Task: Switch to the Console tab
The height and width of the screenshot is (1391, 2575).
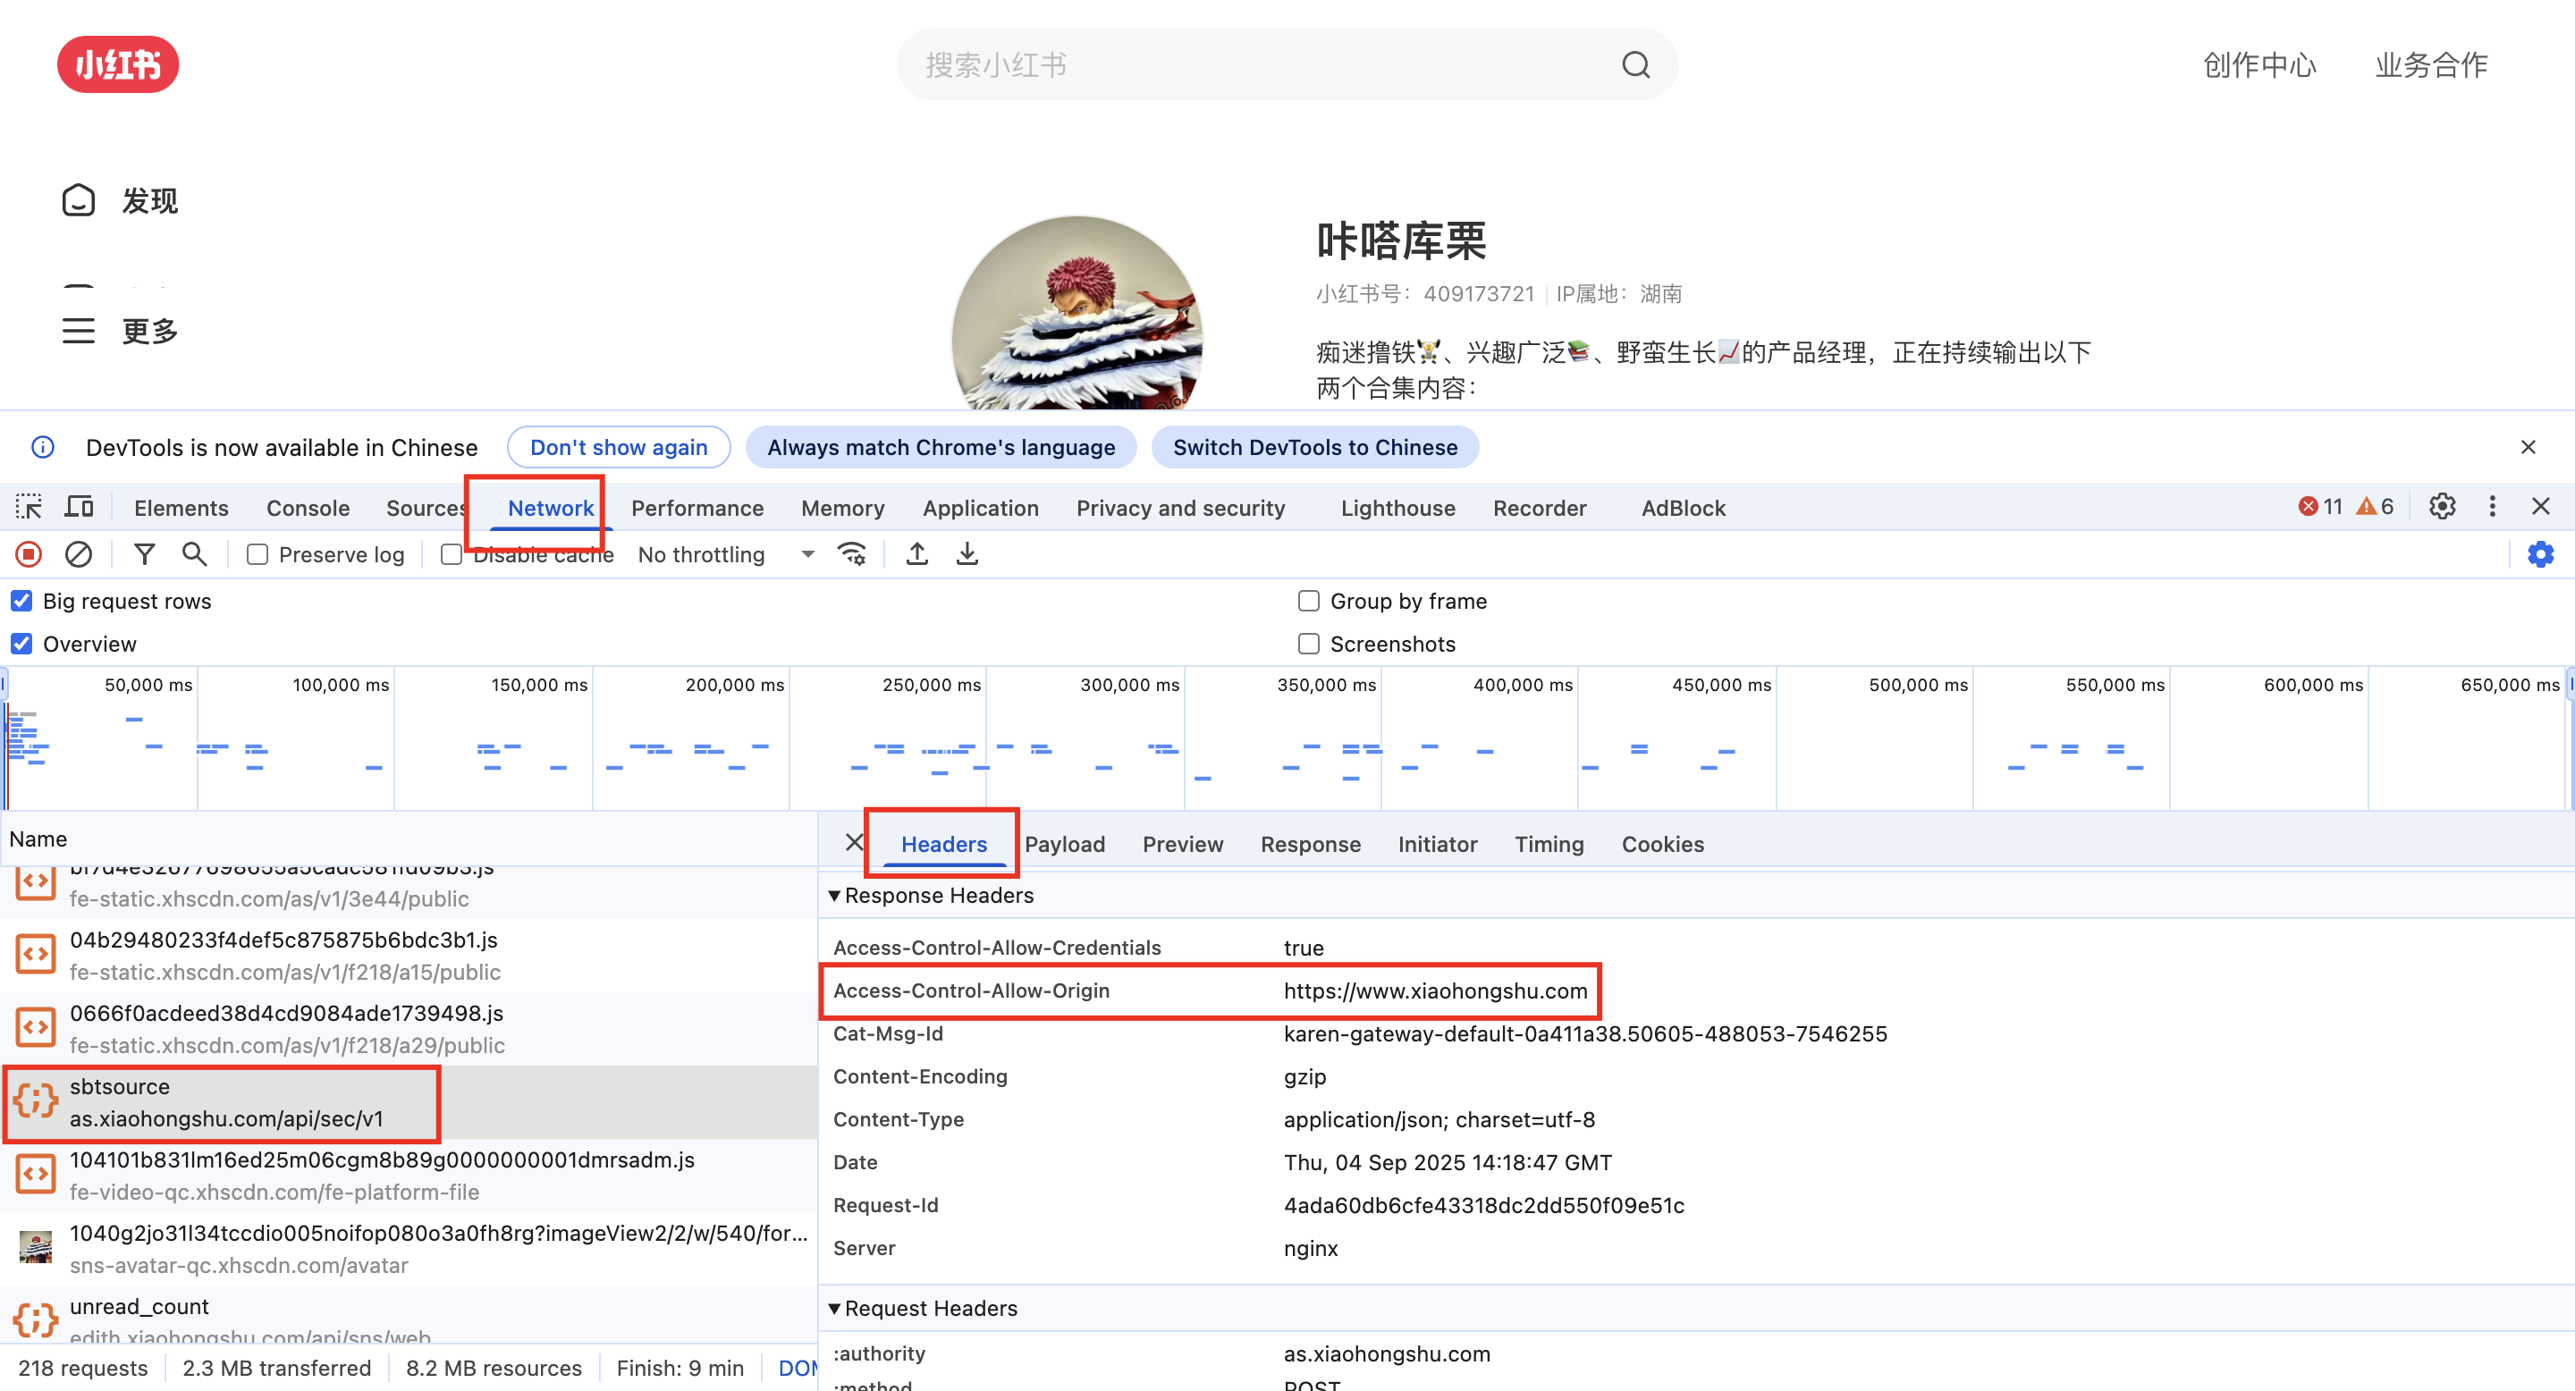Action: pyautogui.click(x=308, y=509)
